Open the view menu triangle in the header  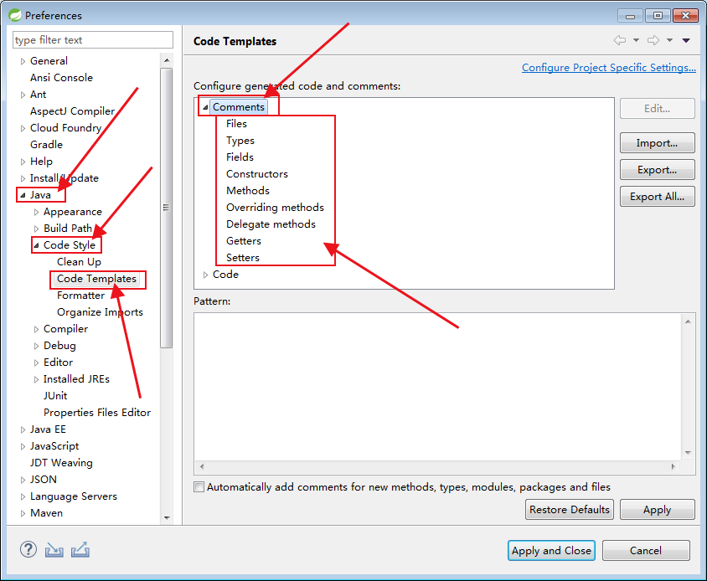686,40
